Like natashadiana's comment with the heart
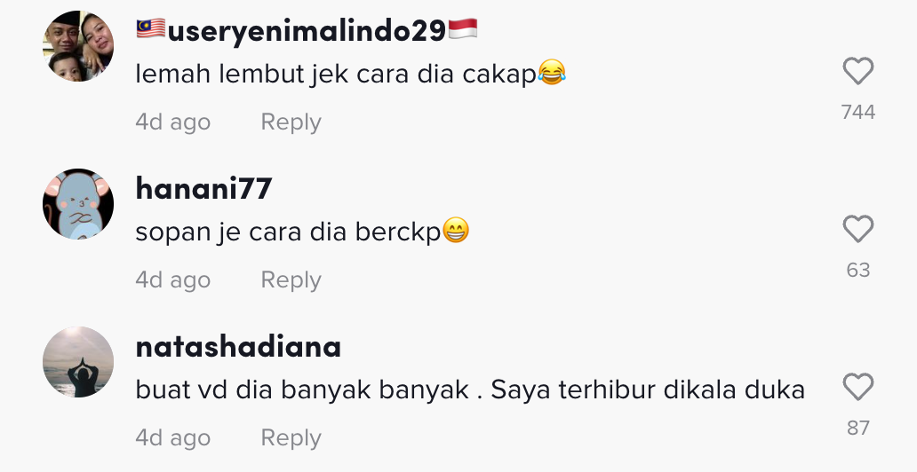The width and height of the screenshot is (917, 472). pyautogui.click(x=858, y=387)
